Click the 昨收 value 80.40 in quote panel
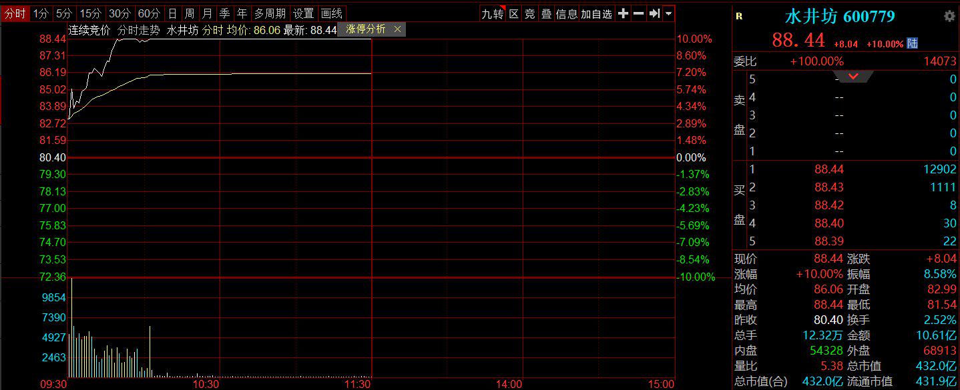Viewport: 960px width, 390px height. (x=828, y=320)
